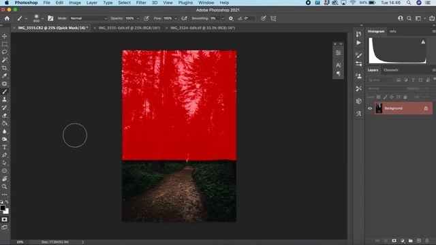Image resolution: width=436 pixels, height=245 pixels.
Task: Select the Hand tool
Action: click(5, 178)
